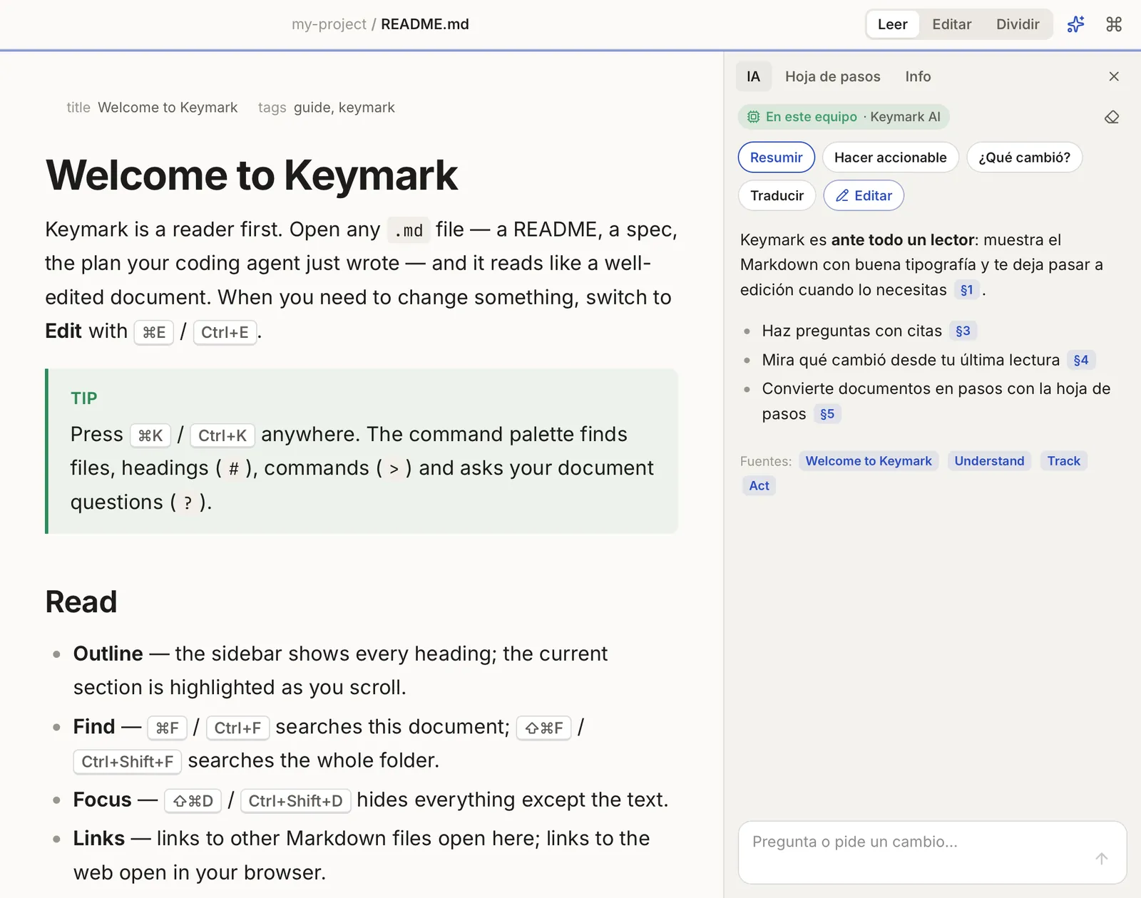Open the Track source chip
The width and height of the screenshot is (1141, 898).
click(x=1064, y=461)
